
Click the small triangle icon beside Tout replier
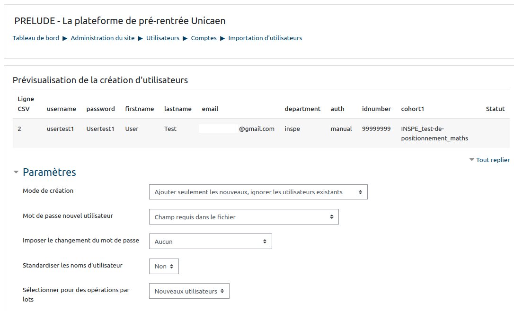point(471,160)
